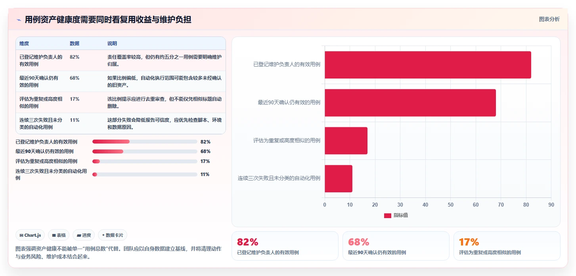
Task: Open the 17% data card
Action: point(507,246)
